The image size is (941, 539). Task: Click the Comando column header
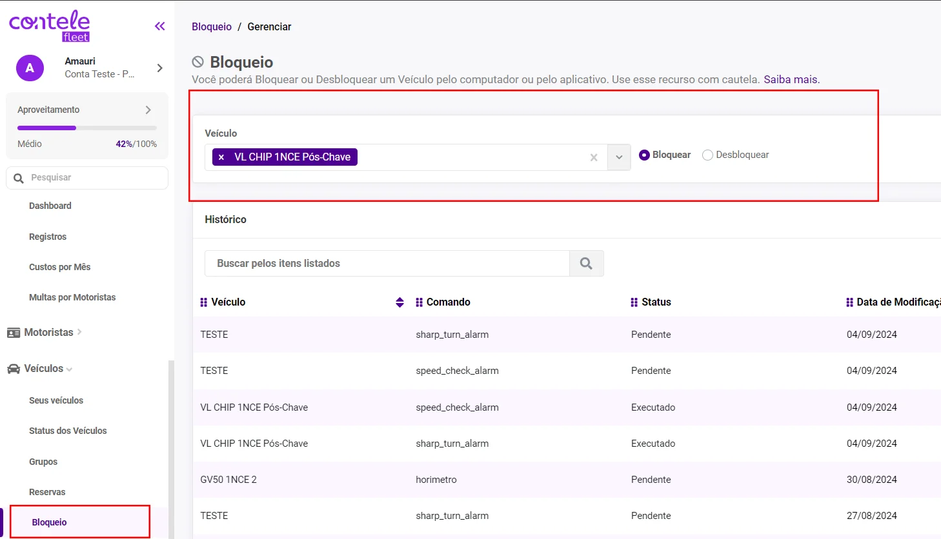tap(449, 302)
